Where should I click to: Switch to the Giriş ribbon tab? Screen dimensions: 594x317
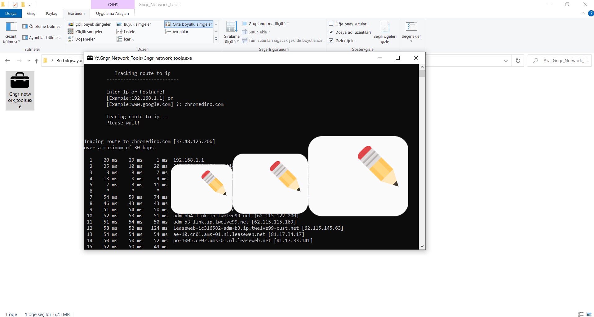pos(31,13)
